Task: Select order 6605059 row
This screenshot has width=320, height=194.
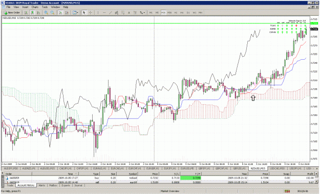Action: [159, 178]
